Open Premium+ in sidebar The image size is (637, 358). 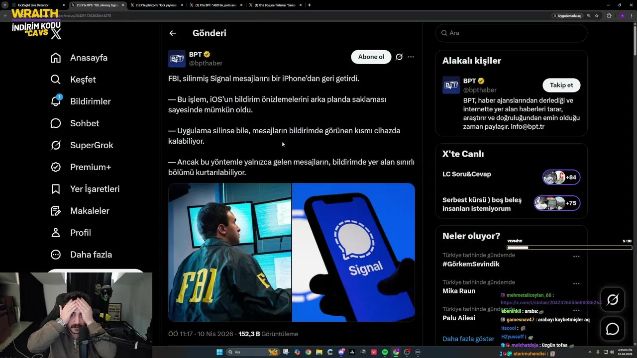click(x=81, y=167)
